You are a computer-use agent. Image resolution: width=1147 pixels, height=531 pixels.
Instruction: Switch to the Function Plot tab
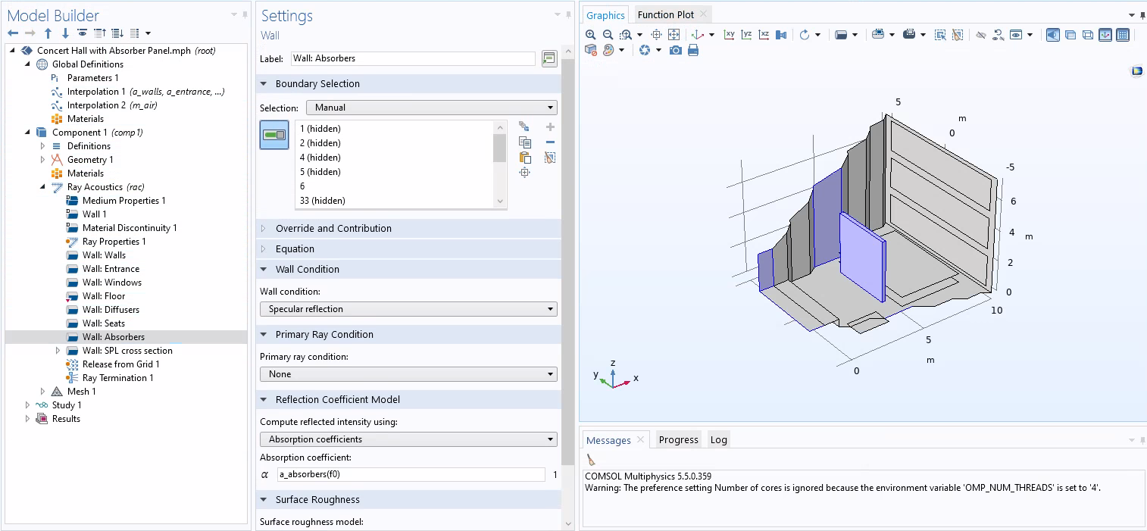(x=665, y=14)
